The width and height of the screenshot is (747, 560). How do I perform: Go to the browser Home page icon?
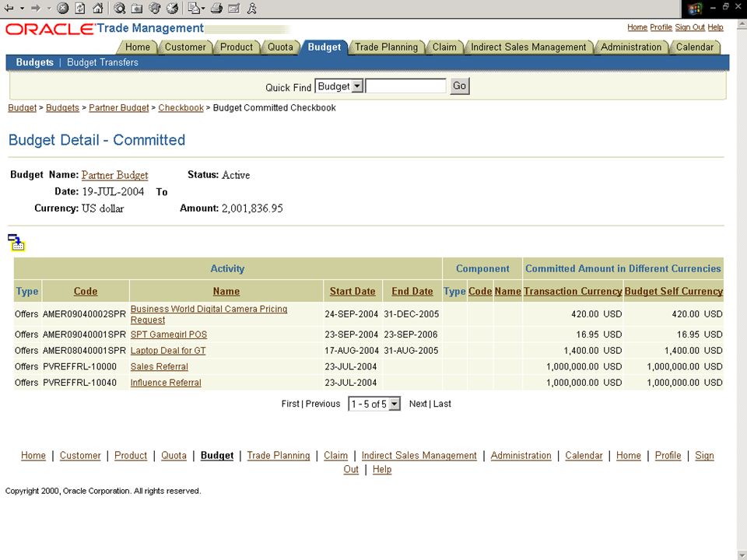point(98,8)
